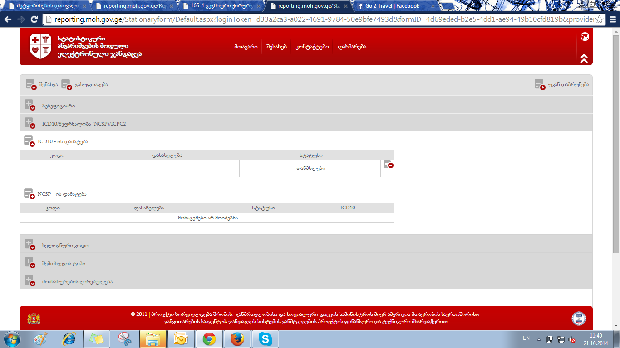This screenshot has height=348, width=620.
Task: Expand the ხელოვნური კოდი section
Action: [x=30, y=245]
